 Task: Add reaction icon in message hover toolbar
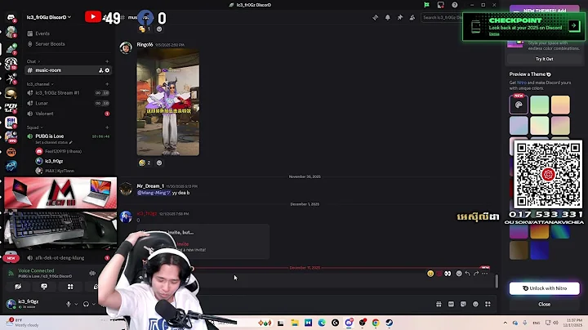pos(459,274)
